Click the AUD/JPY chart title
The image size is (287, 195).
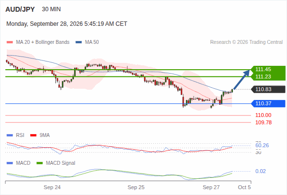20,9
